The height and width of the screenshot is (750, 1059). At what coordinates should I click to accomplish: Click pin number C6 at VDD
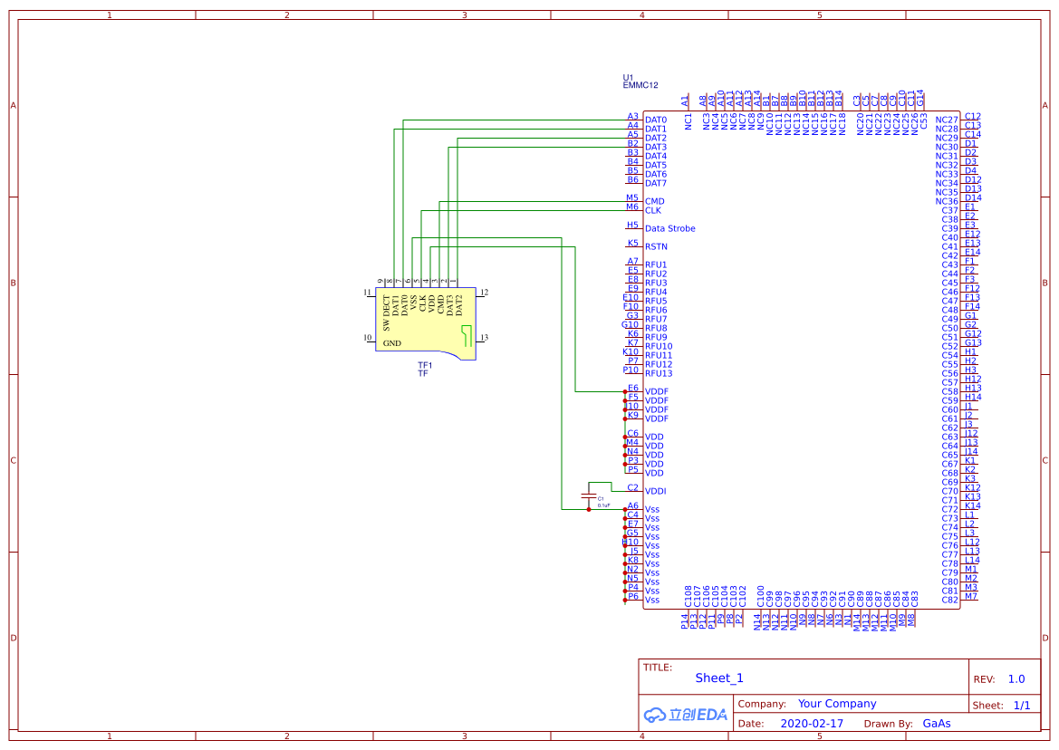(x=632, y=433)
